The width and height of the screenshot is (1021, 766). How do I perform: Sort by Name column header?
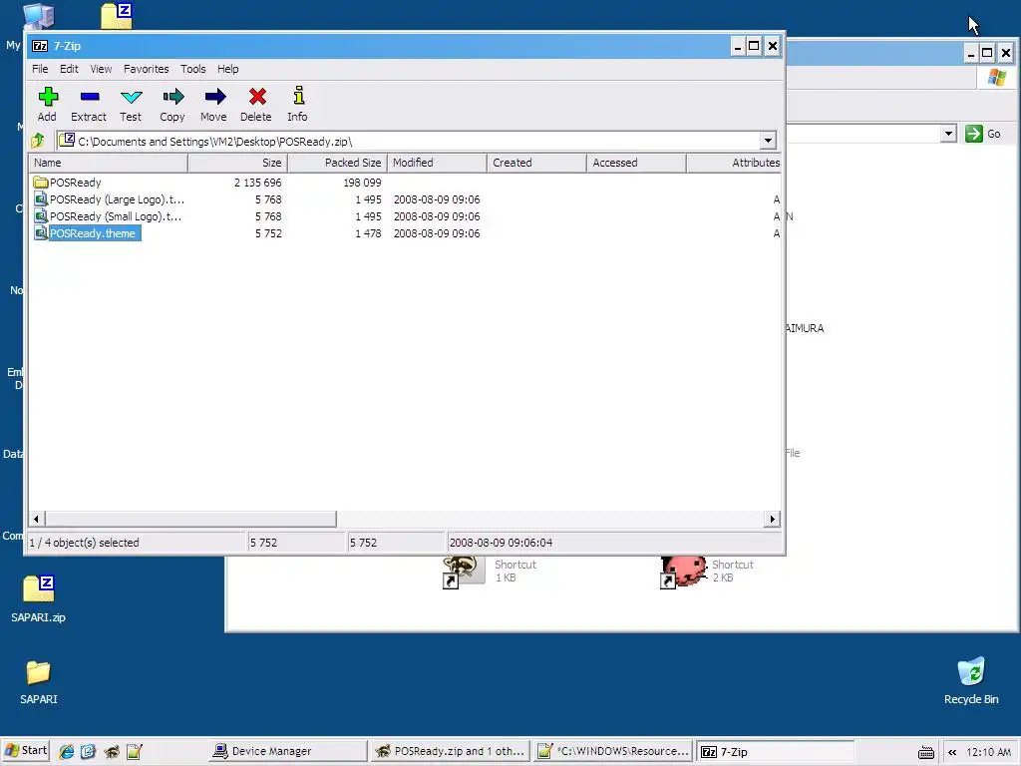click(108, 163)
